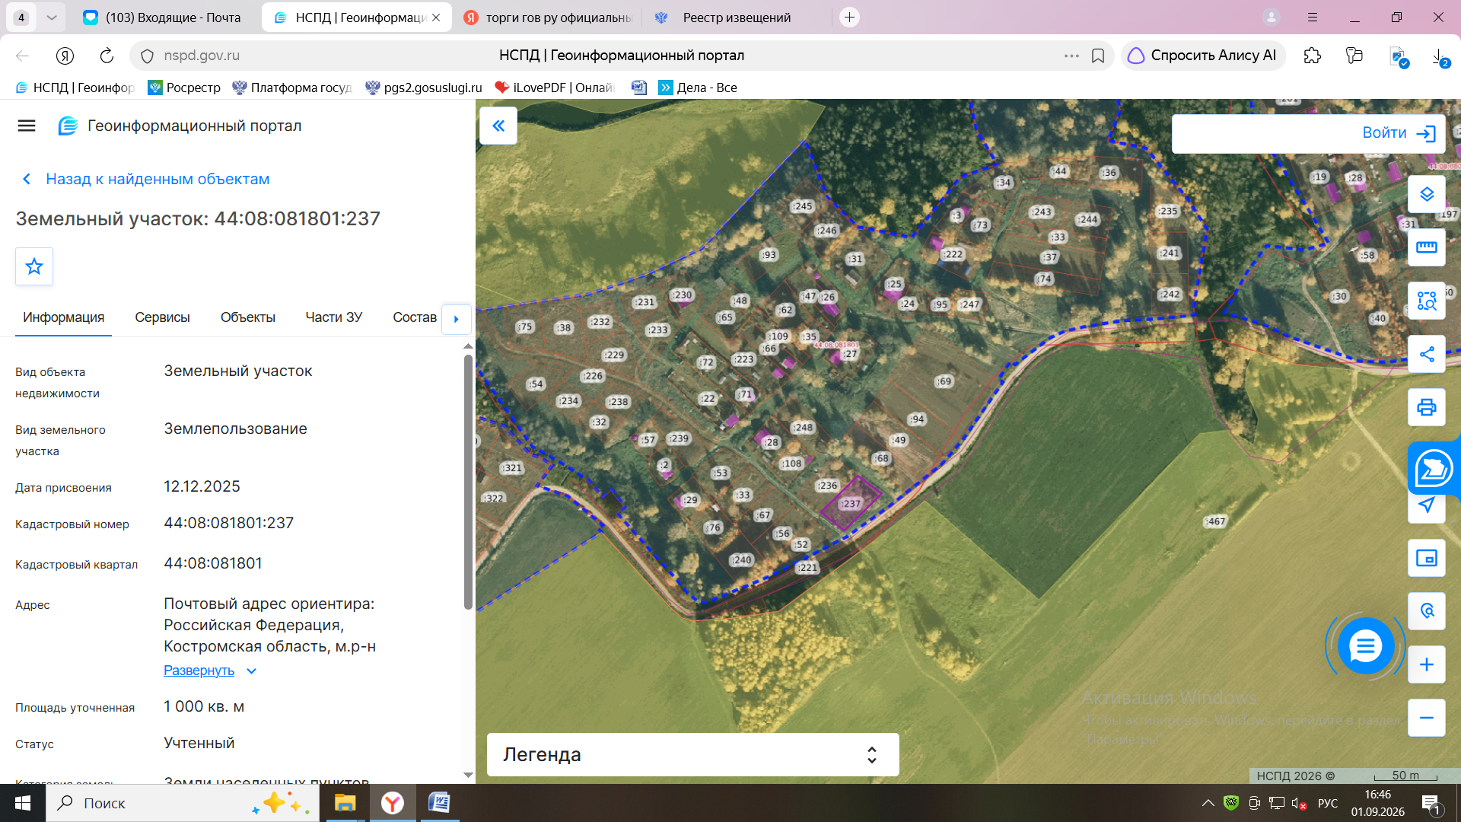Screen dimensions: 1461x822
Task: Click the my location arrow icon
Action: pos(1427,505)
